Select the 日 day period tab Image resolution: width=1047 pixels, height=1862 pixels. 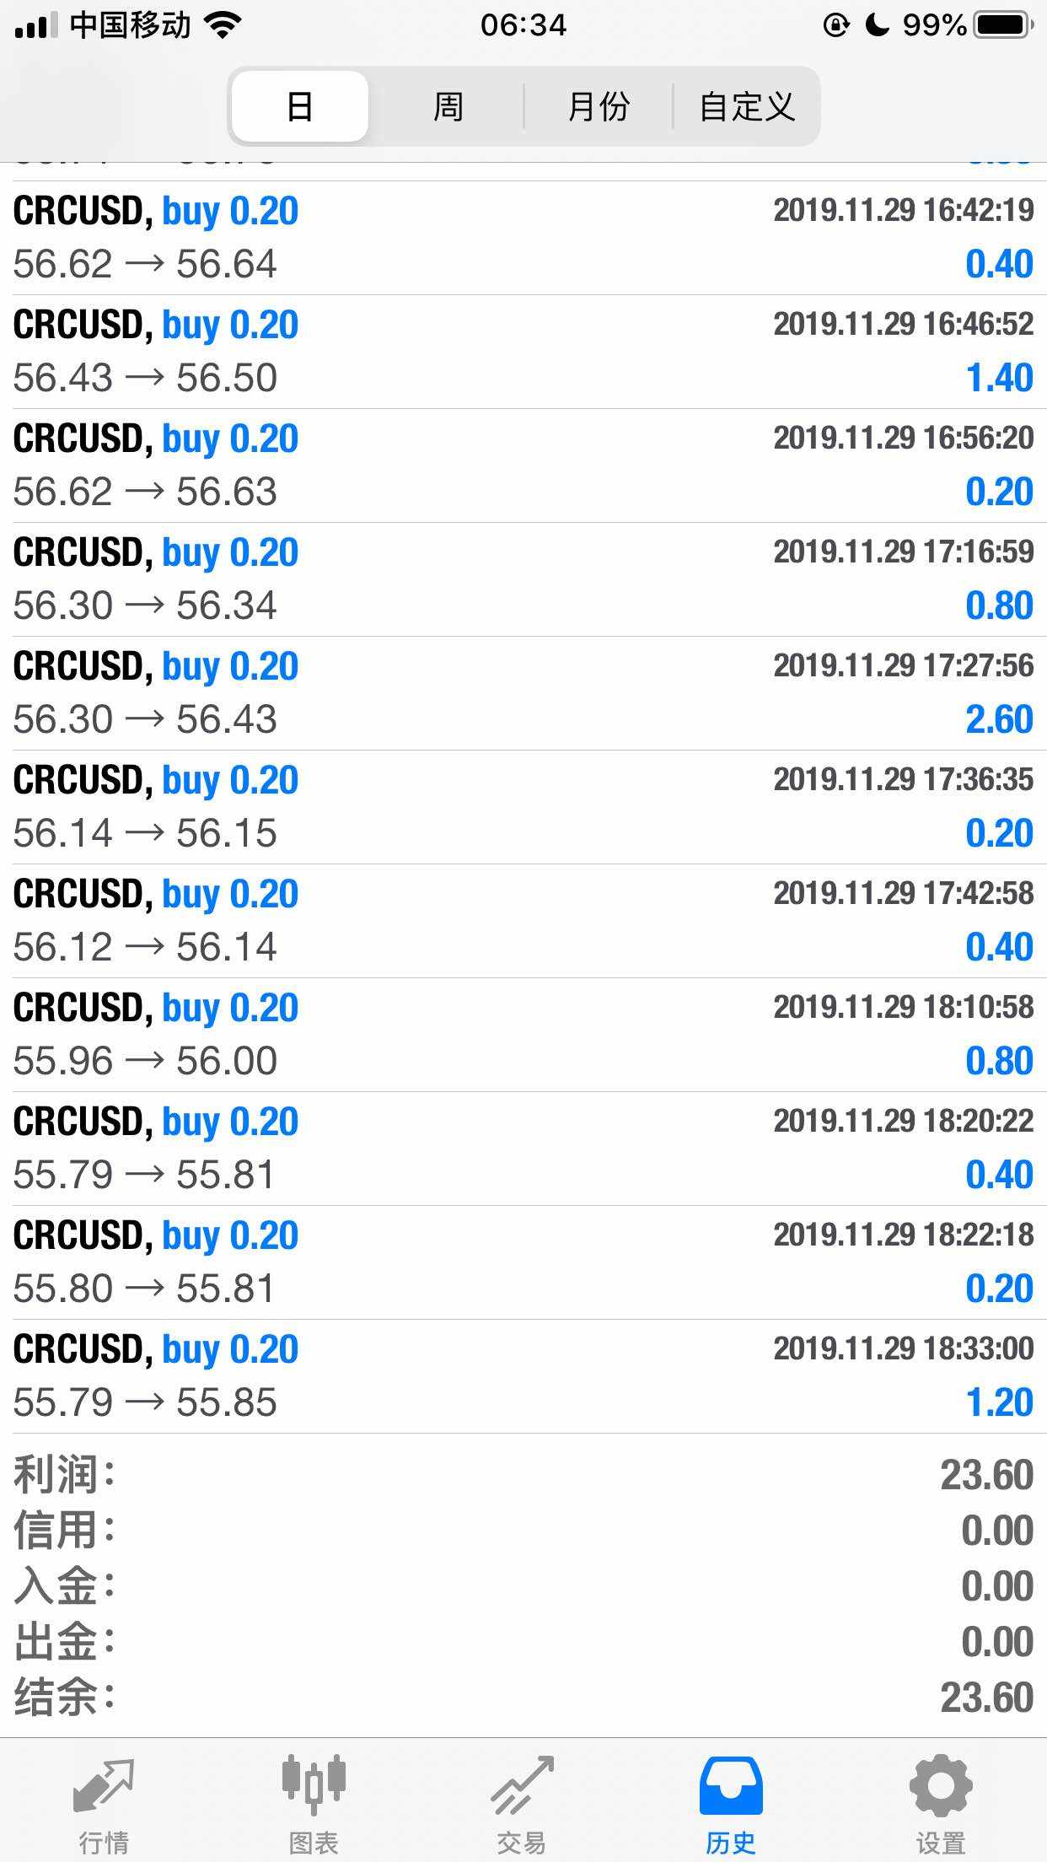300,107
